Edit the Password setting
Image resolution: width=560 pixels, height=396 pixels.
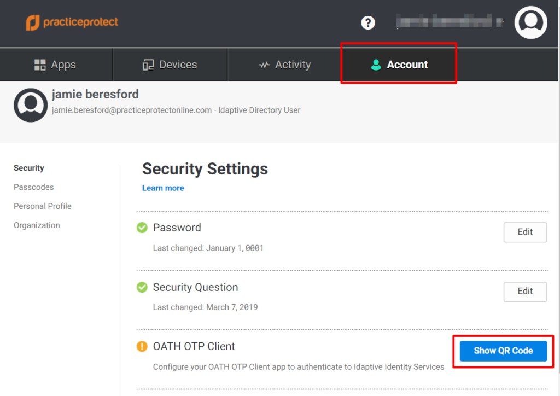[525, 232]
